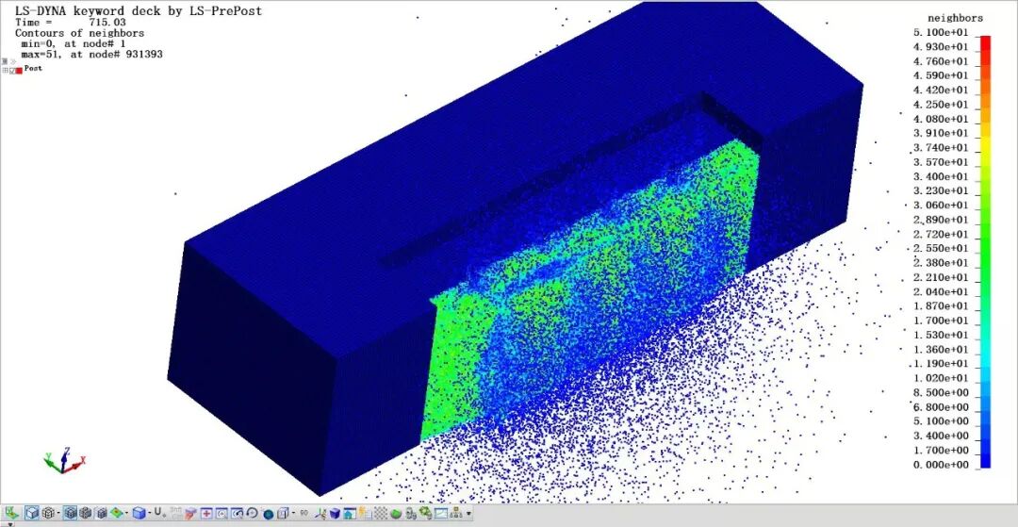Viewport: 1018px width, 527px height.
Task: Toggle the shaded wireframe mesh cube icon
Action: 85,514
